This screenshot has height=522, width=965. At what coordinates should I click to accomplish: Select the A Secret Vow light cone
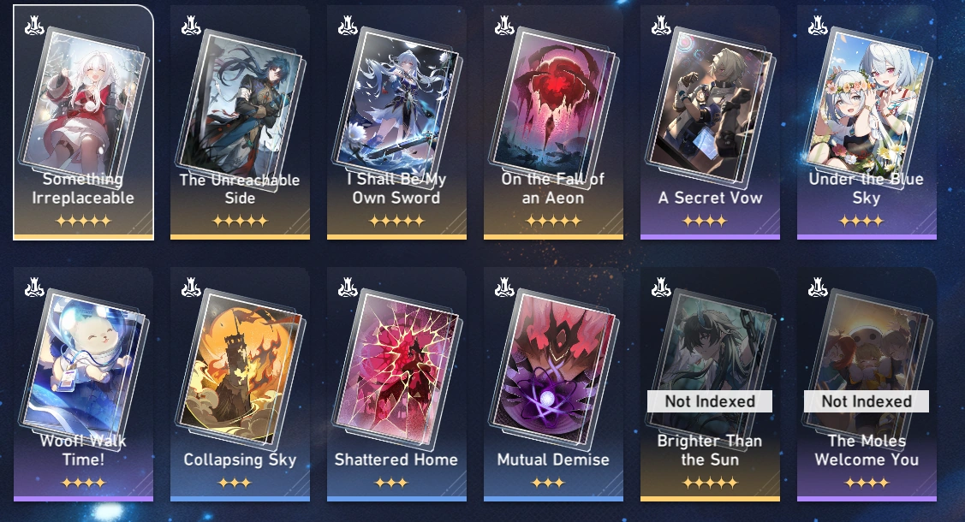tap(710, 122)
